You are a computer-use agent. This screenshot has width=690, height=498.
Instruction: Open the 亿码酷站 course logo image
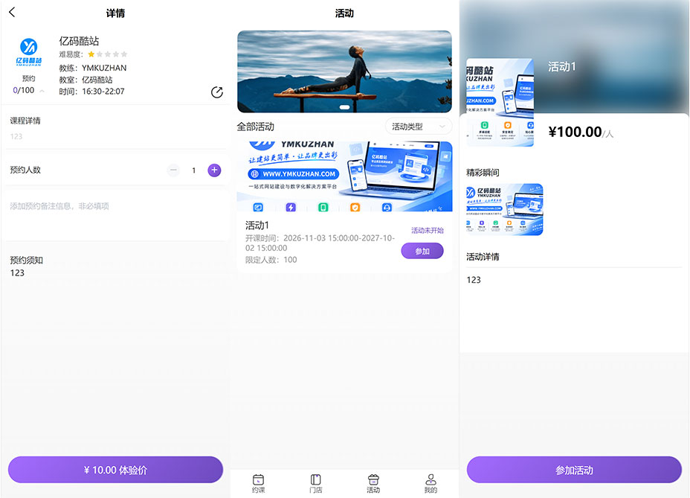coord(29,52)
